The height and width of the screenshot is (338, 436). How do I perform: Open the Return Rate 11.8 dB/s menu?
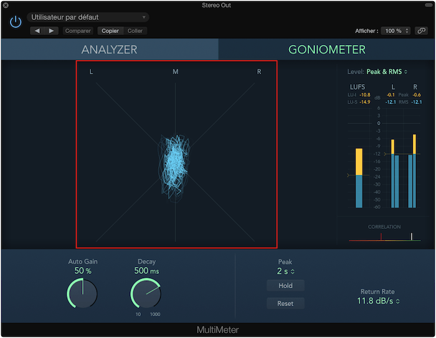[x=377, y=301]
